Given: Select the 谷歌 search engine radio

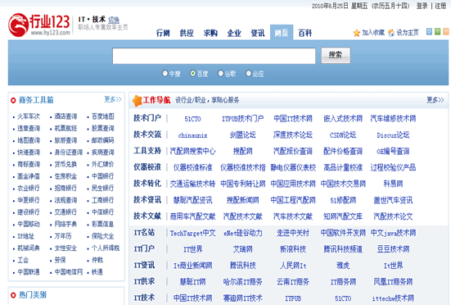Looking at the screenshot, I should click(x=221, y=74).
